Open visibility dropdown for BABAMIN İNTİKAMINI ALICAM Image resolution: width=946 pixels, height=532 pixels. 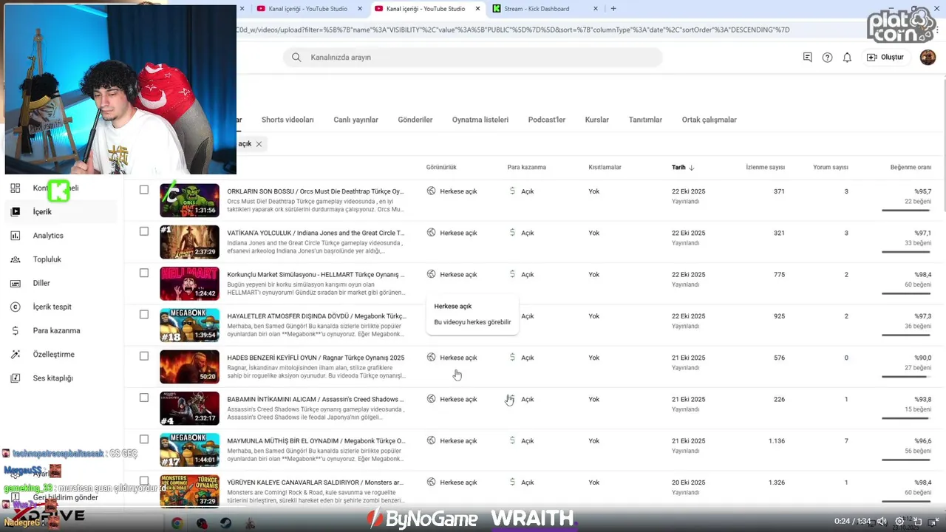pyautogui.click(x=452, y=399)
